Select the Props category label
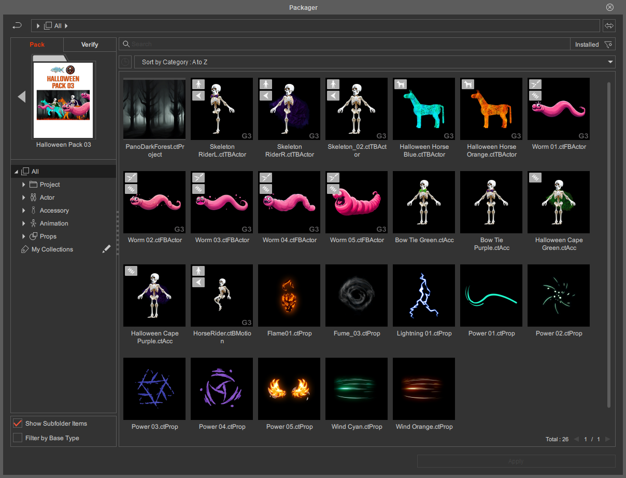Image resolution: width=626 pixels, height=478 pixels. click(48, 236)
